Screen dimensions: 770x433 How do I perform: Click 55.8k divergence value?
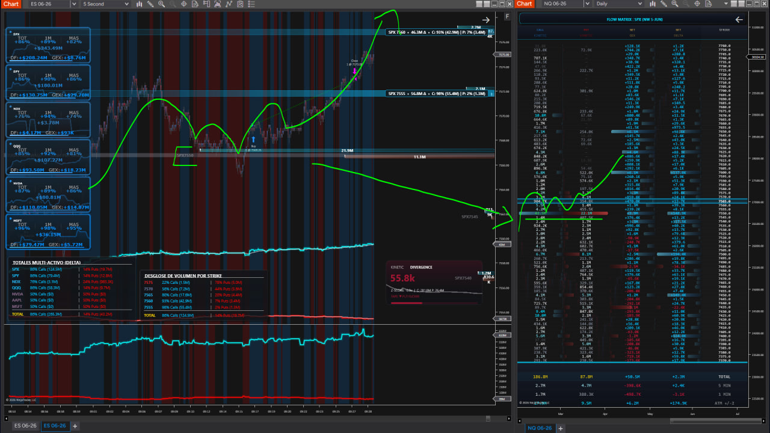click(404, 278)
